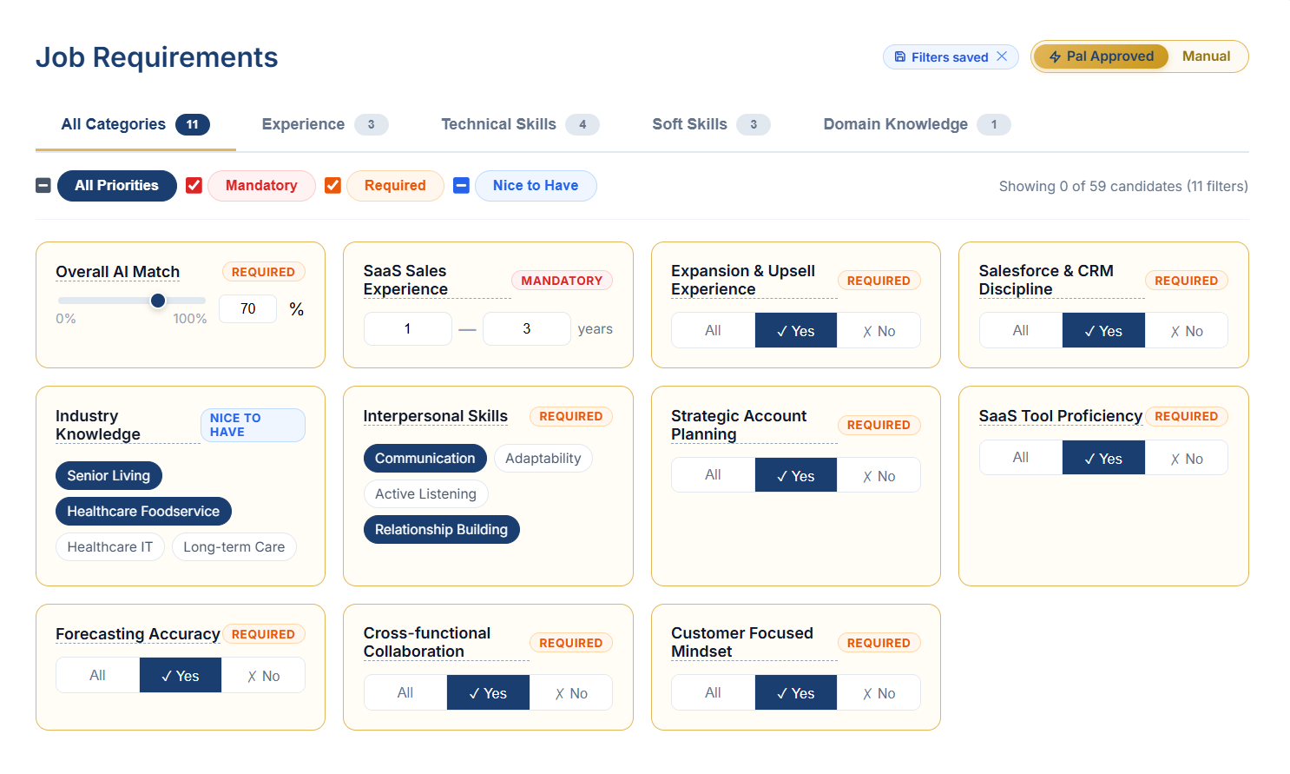Click the Mandatory filter pill
The width and height of the screenshot is (1290, 774).
click(261, 186)
